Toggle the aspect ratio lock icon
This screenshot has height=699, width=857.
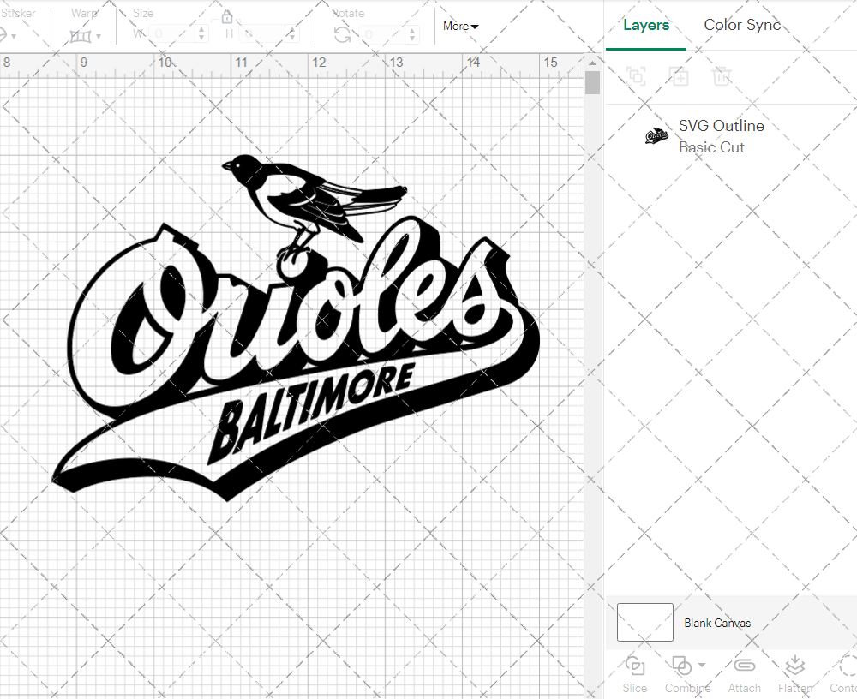click(x=227, y=17)
